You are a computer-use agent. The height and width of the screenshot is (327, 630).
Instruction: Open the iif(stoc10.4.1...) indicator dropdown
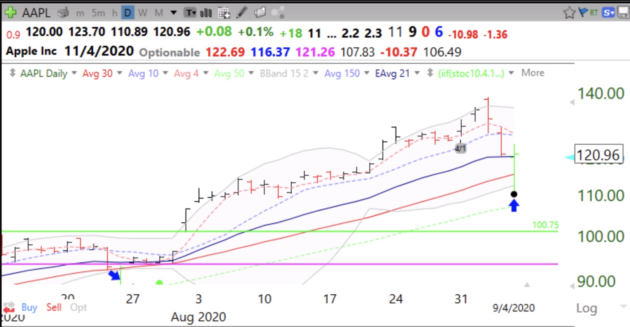[x=511, y=73]
